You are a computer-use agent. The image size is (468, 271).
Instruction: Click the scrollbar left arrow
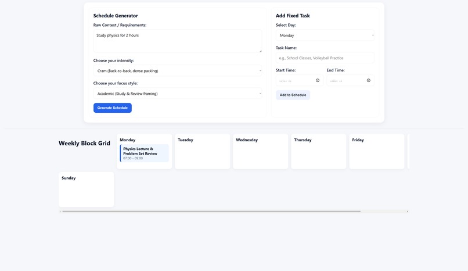60,212
